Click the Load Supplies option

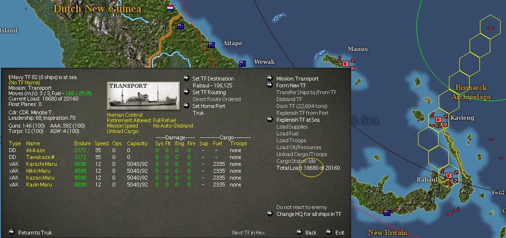click(292, 127)
